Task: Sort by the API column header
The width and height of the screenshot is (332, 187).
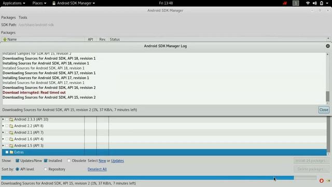Action: pos(90,39)
